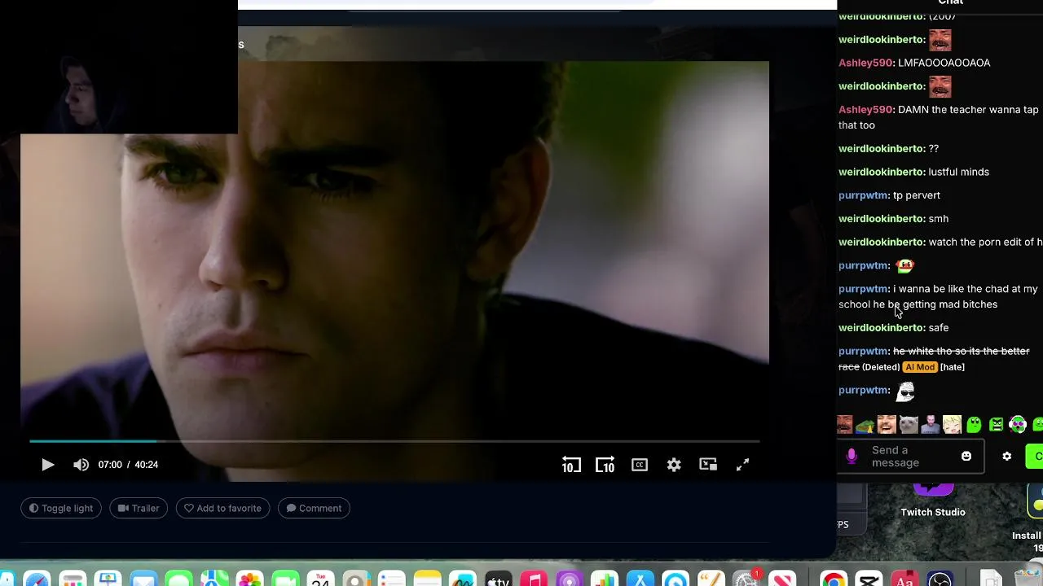Click the 'smh' chat message text

(x=939, y=218)
